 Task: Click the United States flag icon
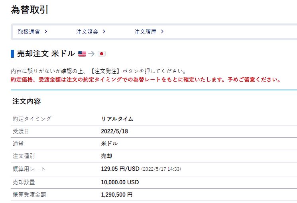click(82, 54)
